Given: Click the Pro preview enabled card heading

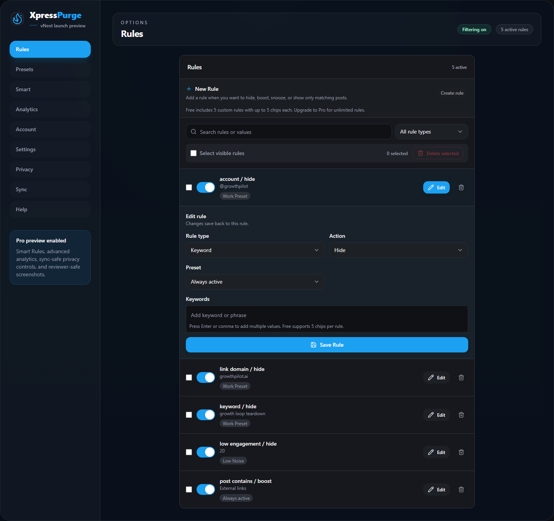Looking at the screenshot, I should [x=41, y=240].
